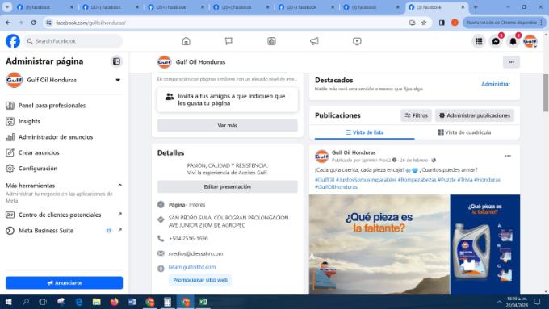The image size is (549, 309).
Task: Open the page header three-dots menu
Action: [511, 62]
